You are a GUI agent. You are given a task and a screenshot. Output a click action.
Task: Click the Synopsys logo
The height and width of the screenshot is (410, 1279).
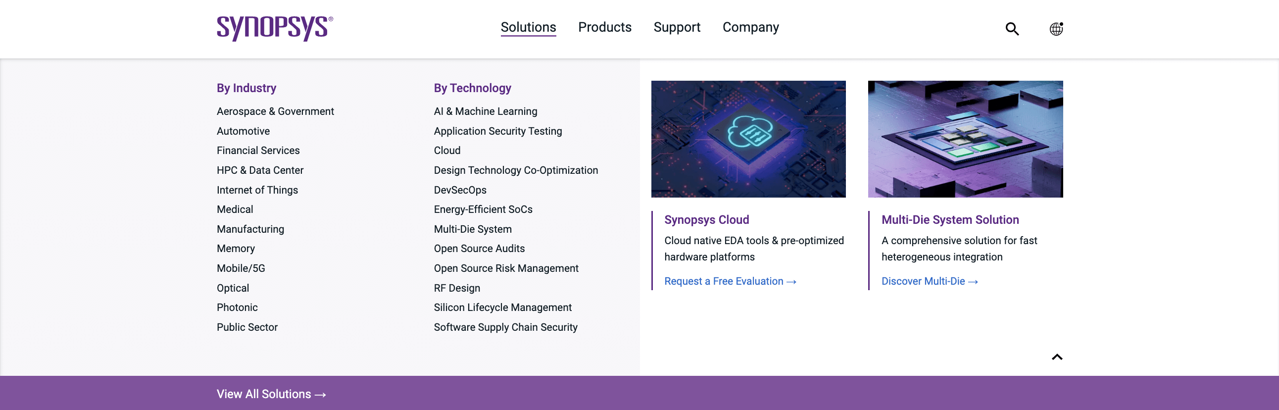(x=275, y=28)
